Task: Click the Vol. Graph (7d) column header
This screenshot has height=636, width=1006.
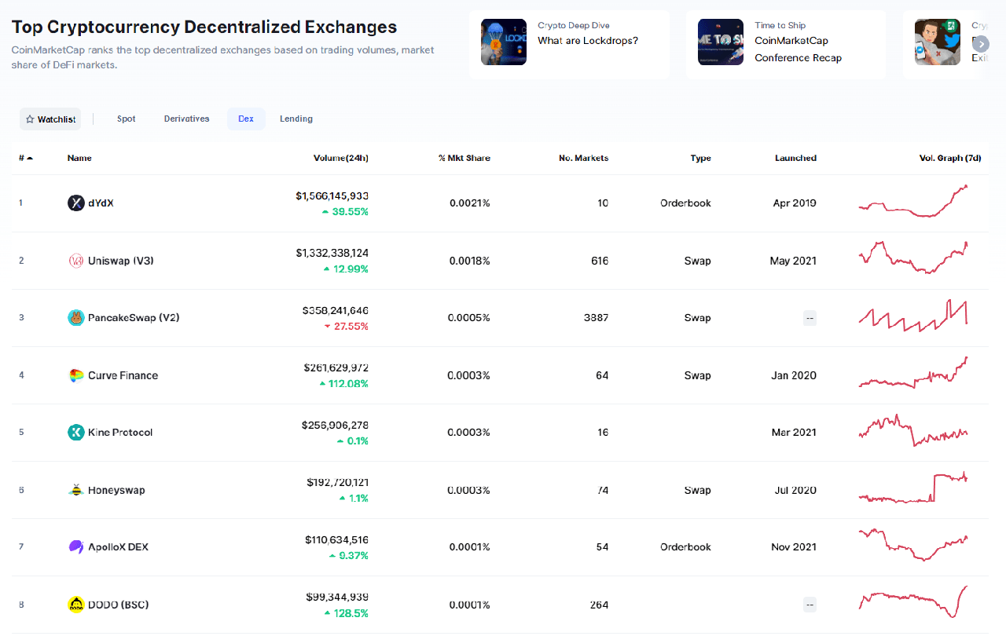Action: [950, 158]
